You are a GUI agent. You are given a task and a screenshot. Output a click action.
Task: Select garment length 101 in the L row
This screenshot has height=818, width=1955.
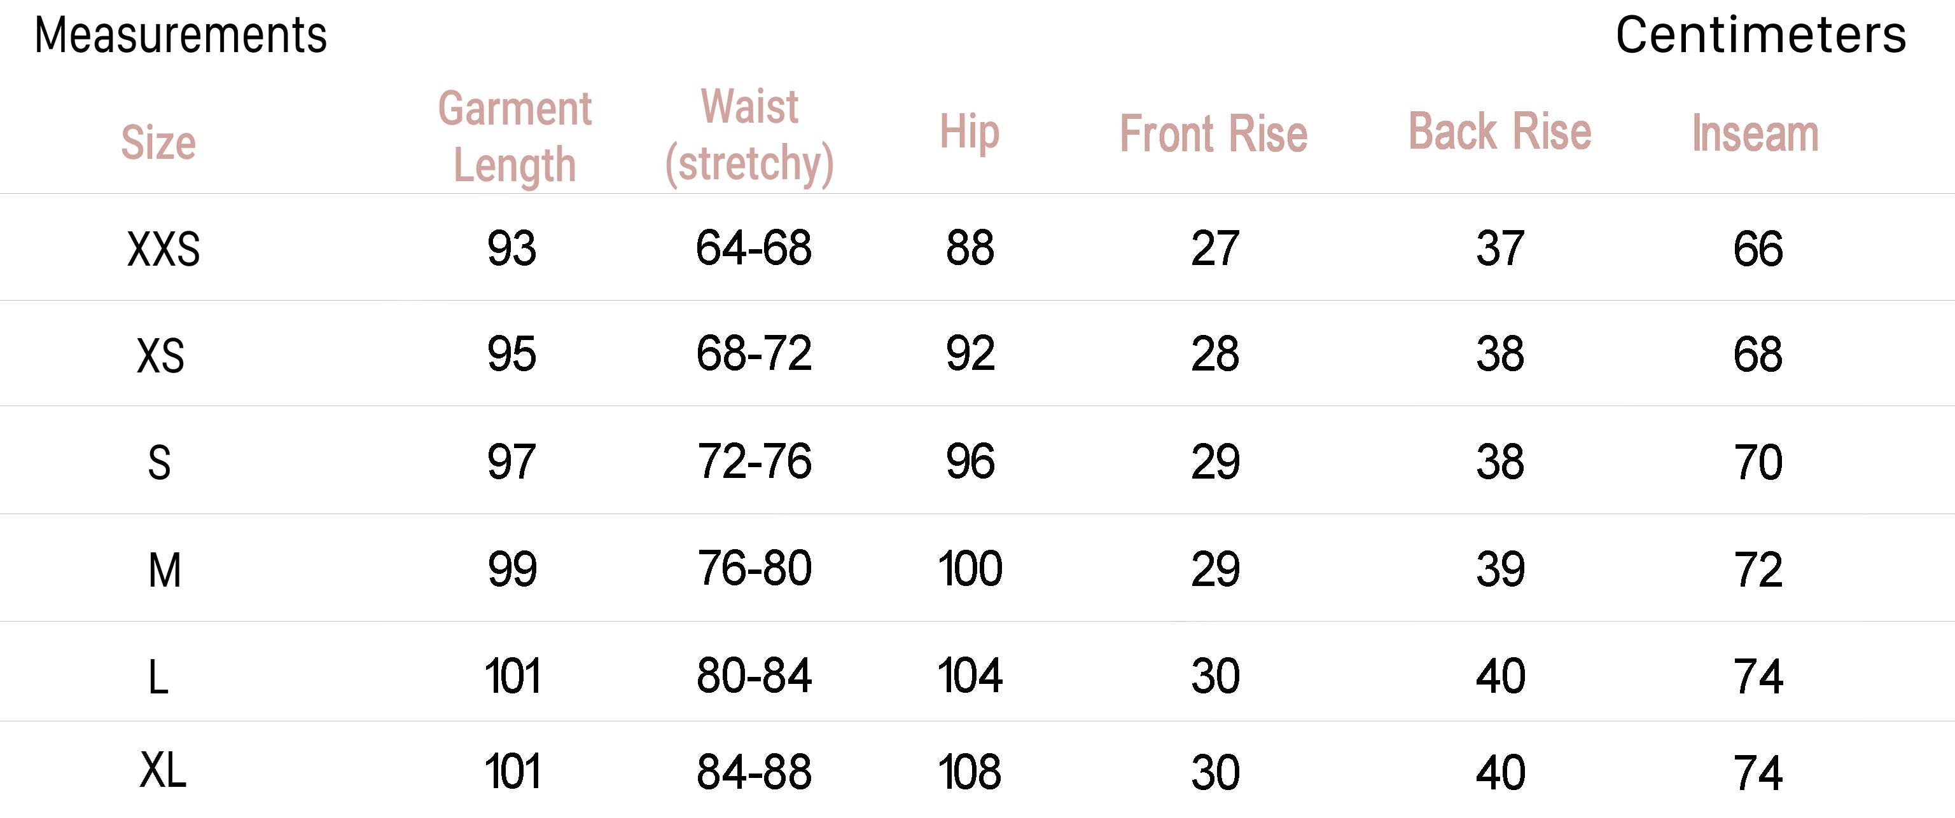(512, 676)
